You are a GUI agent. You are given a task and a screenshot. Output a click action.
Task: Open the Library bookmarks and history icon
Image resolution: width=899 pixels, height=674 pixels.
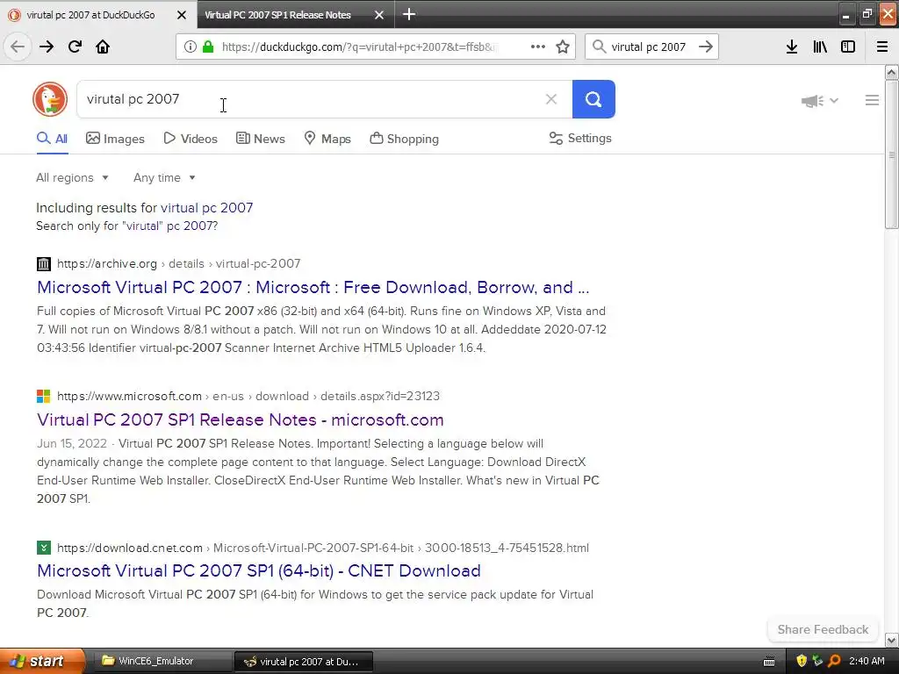tap(820, 47)
